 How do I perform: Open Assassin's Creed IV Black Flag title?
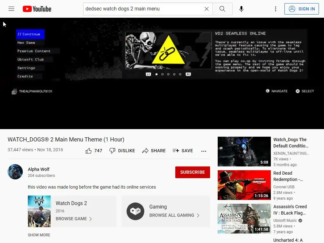click(x=290, y=210)
